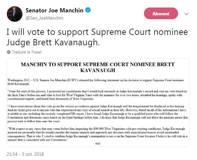197x160 pixels.
Task: Click the globe translate icon
Action: coord(8,52)
